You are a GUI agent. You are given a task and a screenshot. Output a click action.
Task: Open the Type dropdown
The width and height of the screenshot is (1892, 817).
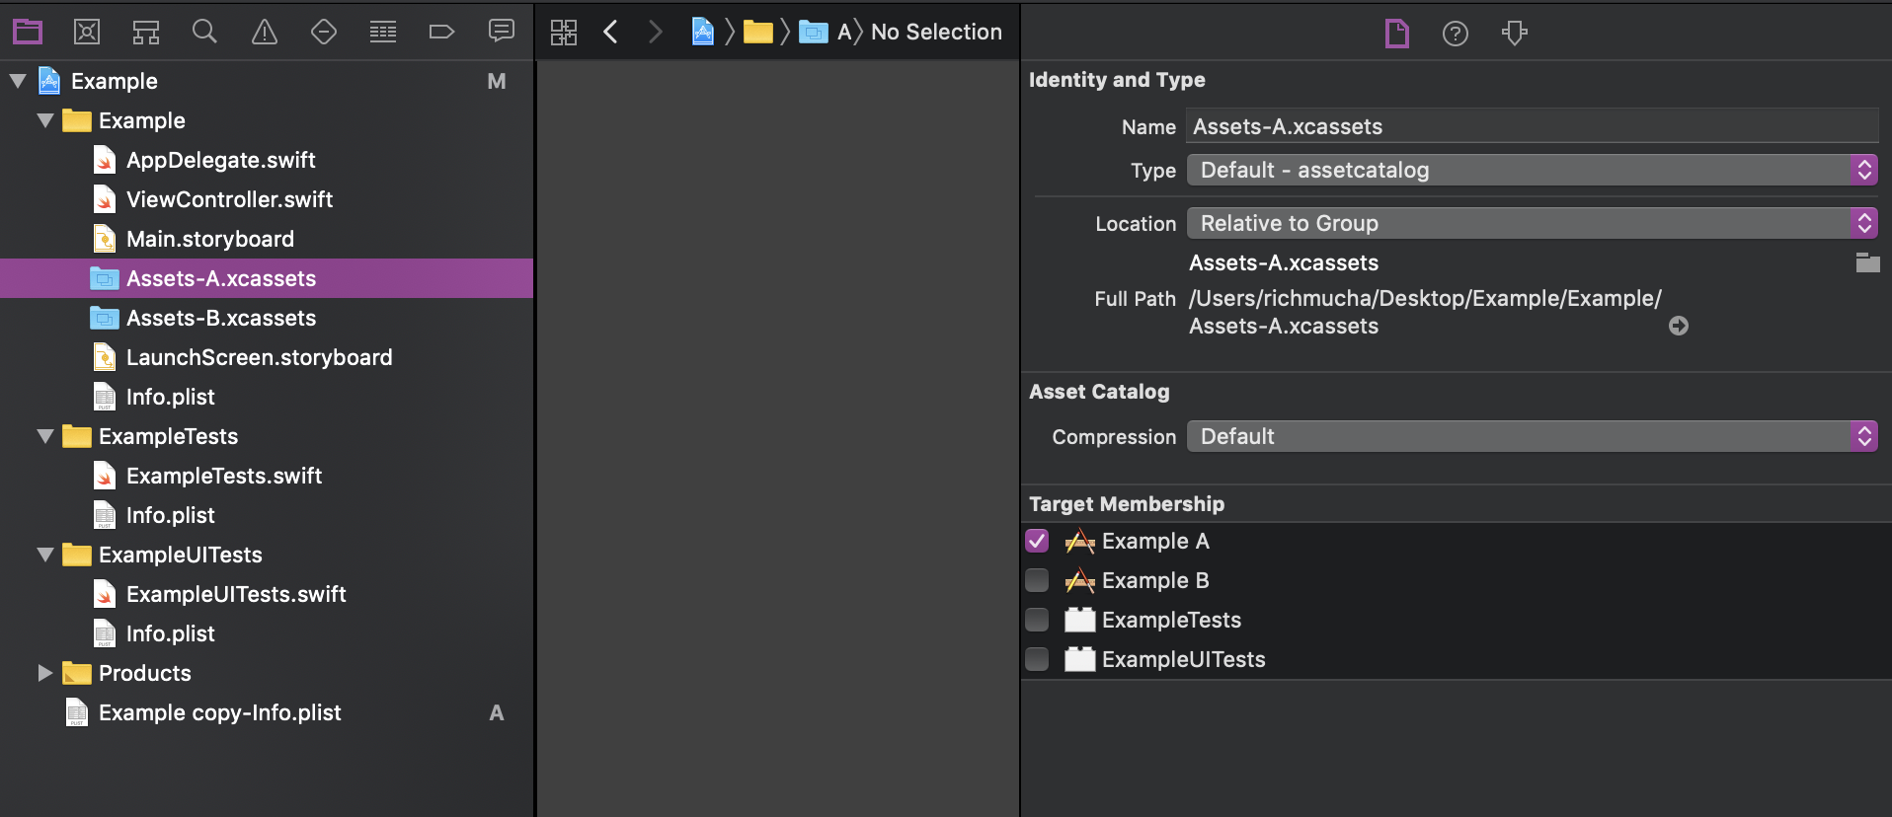pyautogui.click(x=1531, y=170)
